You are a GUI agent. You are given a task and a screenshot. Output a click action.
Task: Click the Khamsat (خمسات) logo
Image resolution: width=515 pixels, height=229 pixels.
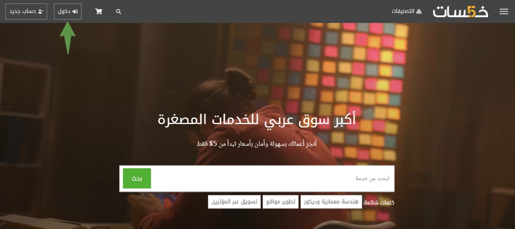pos(461,11)
